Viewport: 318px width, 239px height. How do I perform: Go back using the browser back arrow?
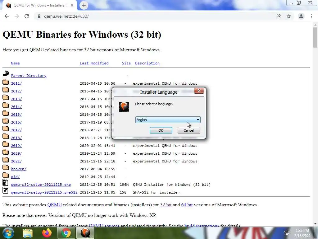point(7,16)
